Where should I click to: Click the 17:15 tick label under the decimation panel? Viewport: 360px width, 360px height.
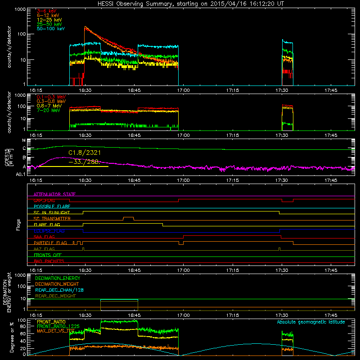233,315
